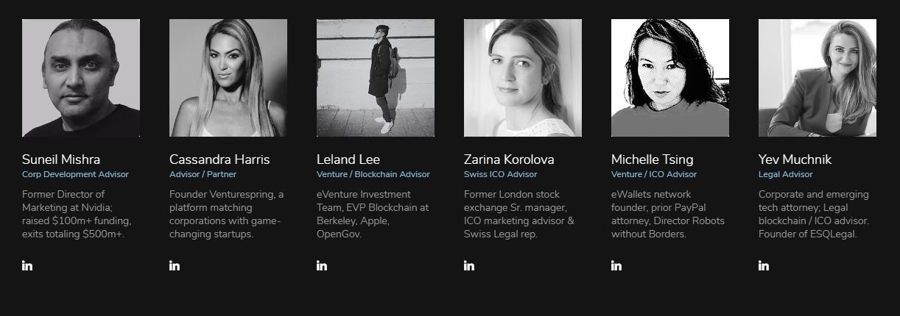Viewport: 900px width, 316px height.
Task: Select the name Cassandra Harris
Action: click(219, 159)
